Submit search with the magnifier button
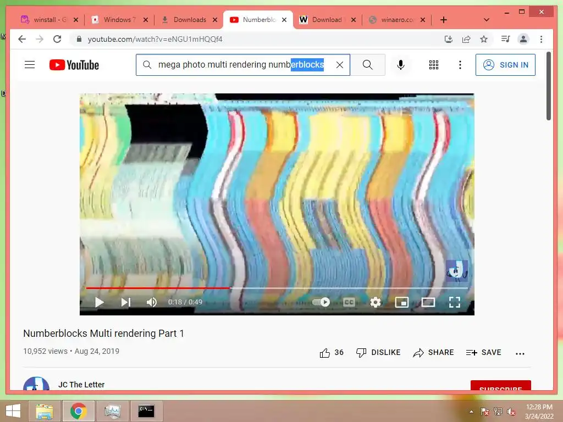The image size is (563, 422). click(x=368, y=65)
